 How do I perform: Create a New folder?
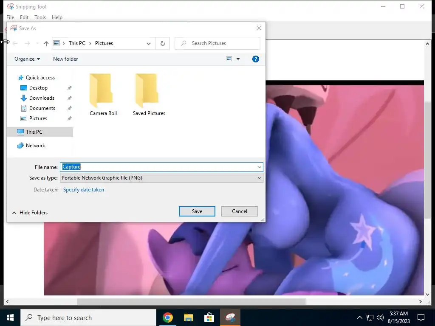(65, 59)
